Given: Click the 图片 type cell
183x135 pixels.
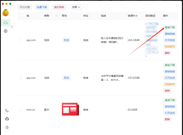Looking at the screenshot, I should (47, 110).
